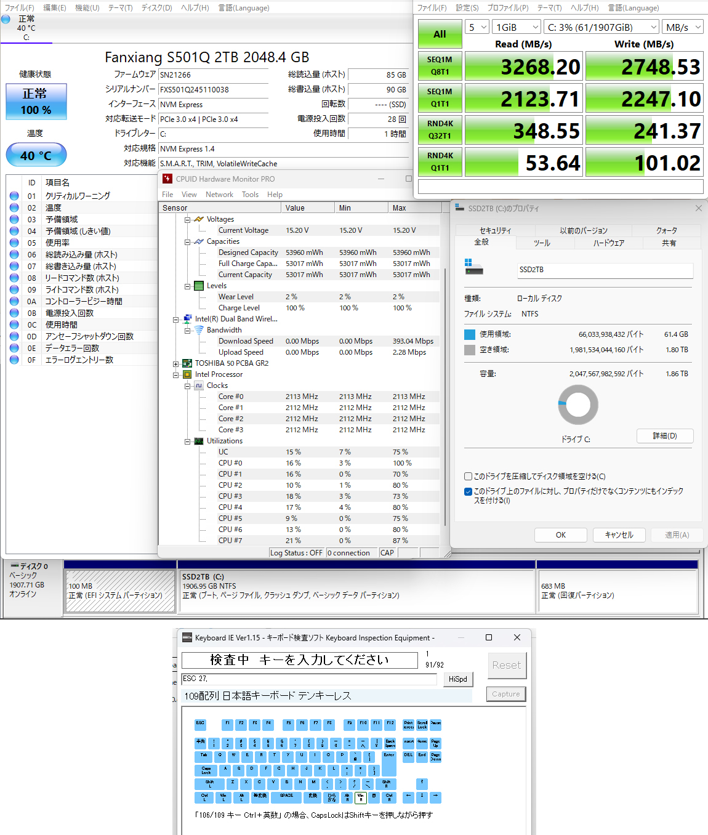The image size is (708, 835).
Task: Select the 100 MB EFI system partition
Action: click(120, 591)
